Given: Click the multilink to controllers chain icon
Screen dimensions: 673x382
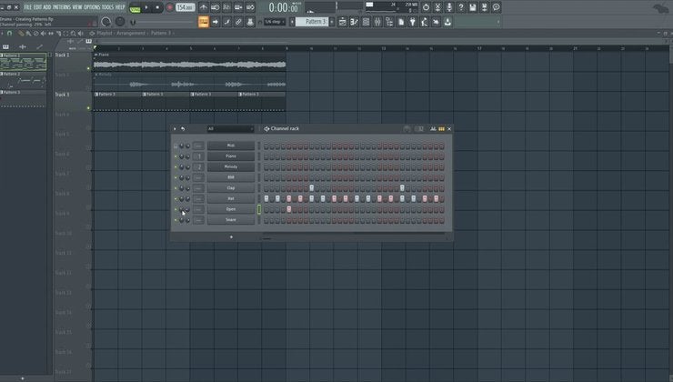Looking at the screenshot, I should coord(238,22).
